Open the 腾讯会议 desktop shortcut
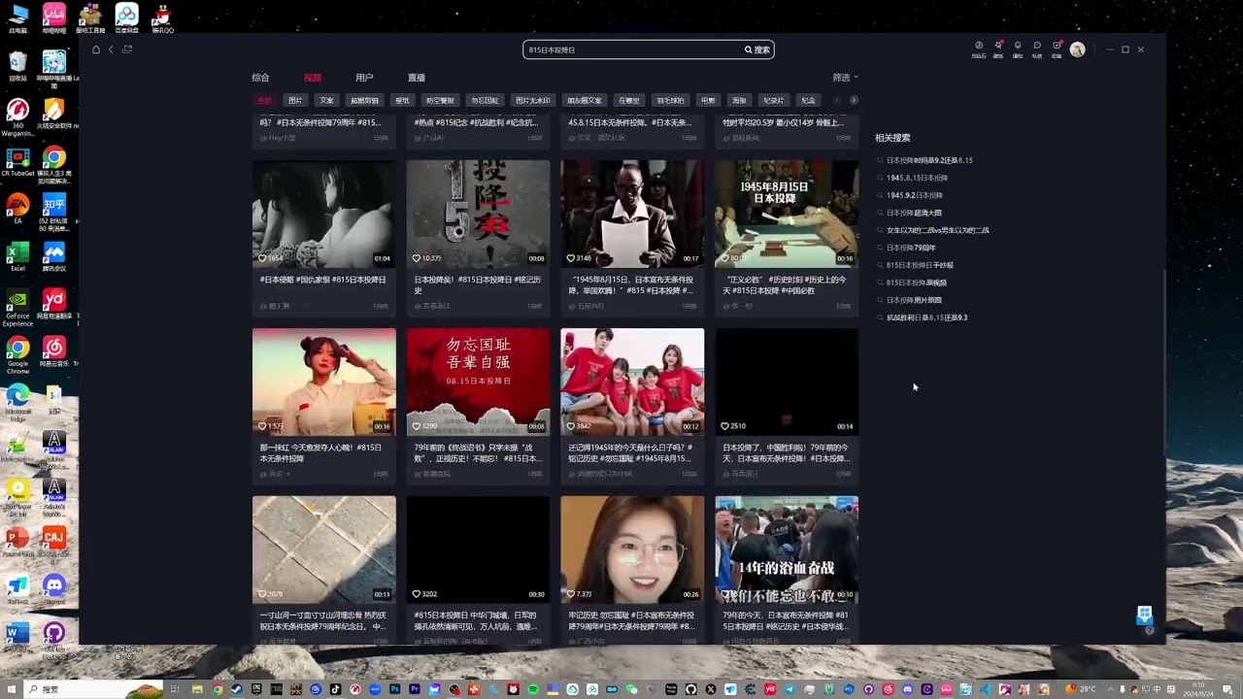 [54, 257]
